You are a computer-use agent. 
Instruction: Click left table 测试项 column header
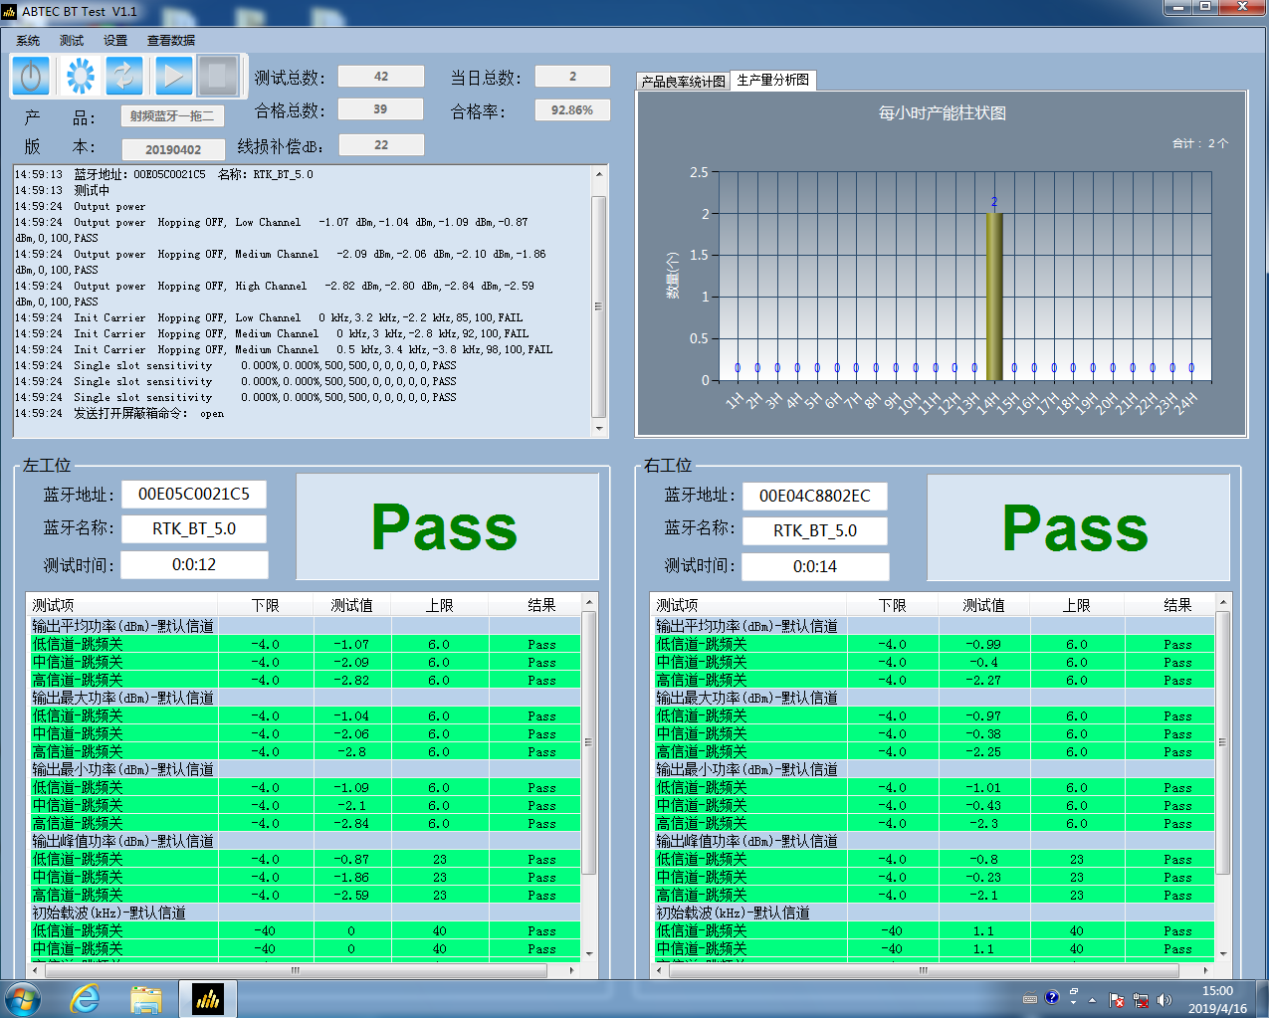pos(122,605)
